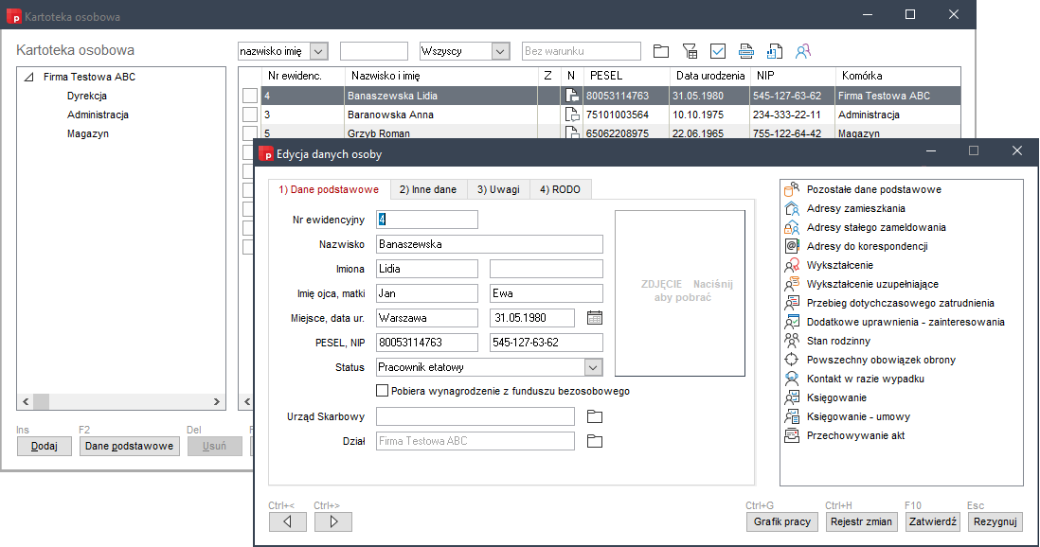This screenshot has height=547, width=1040.
Task: Click the Nazwisko input field
Action: [489, 244]
